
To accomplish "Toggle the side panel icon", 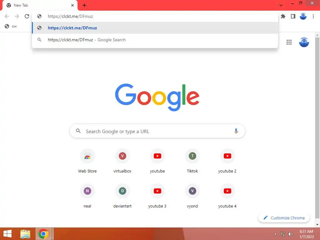I will coord(293,16).
